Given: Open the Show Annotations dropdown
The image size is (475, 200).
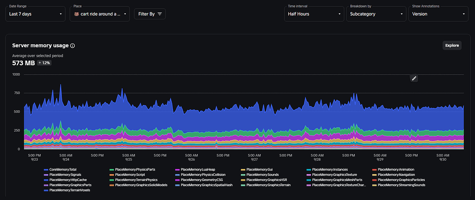Looking at the screenshot, I should [x=438, y=14].
